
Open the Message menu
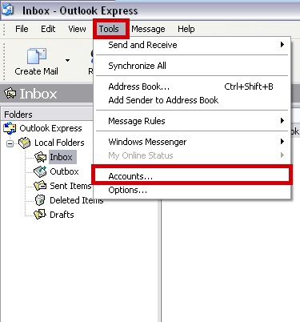[x=148, y=29]
